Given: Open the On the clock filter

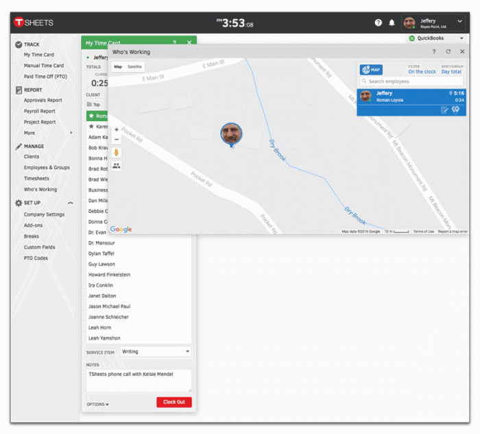Looking at the screenshot, I should click(422, 71).
